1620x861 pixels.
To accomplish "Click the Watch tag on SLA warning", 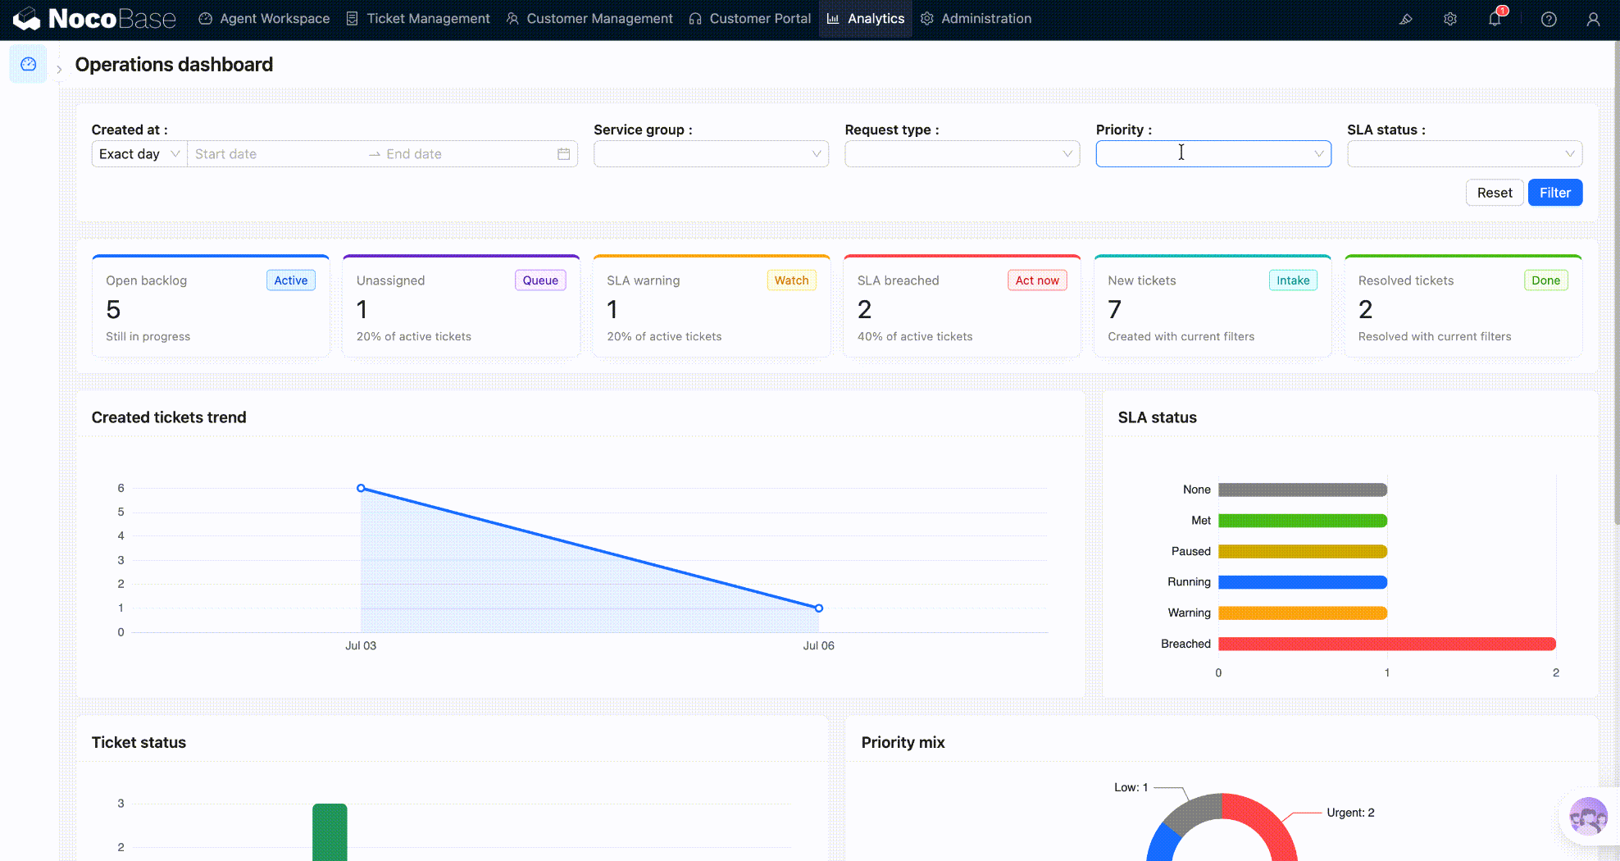I will coord(791,280).
